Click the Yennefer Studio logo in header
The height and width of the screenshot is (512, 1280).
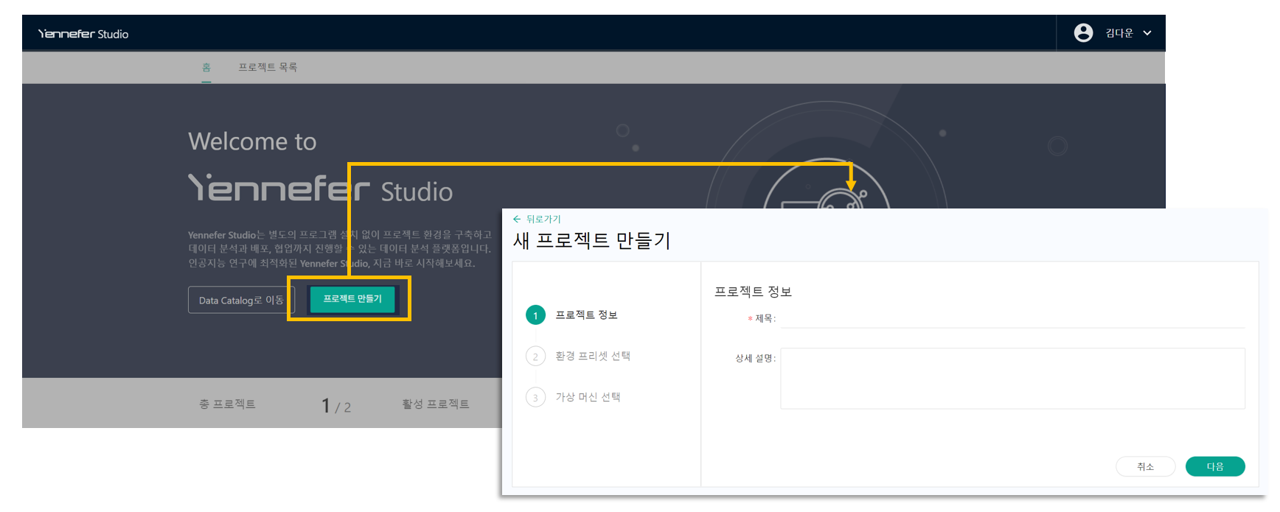tap(83, 34)
